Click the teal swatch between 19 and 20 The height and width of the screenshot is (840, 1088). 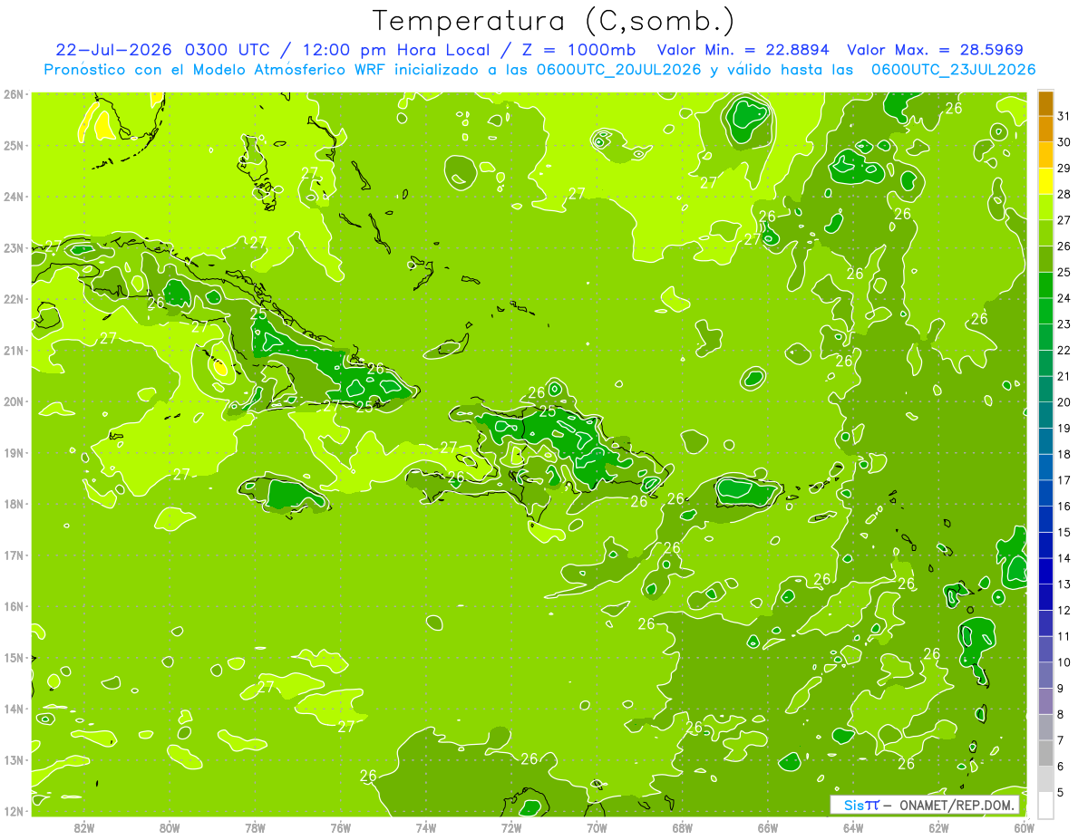point(1045,415)
